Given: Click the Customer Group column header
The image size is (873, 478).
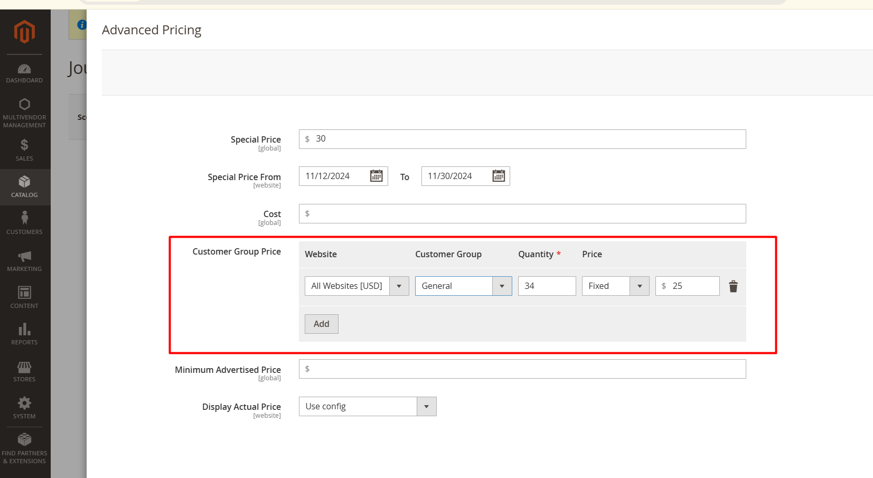Looking at the screenshot, I should click(448, 254).
